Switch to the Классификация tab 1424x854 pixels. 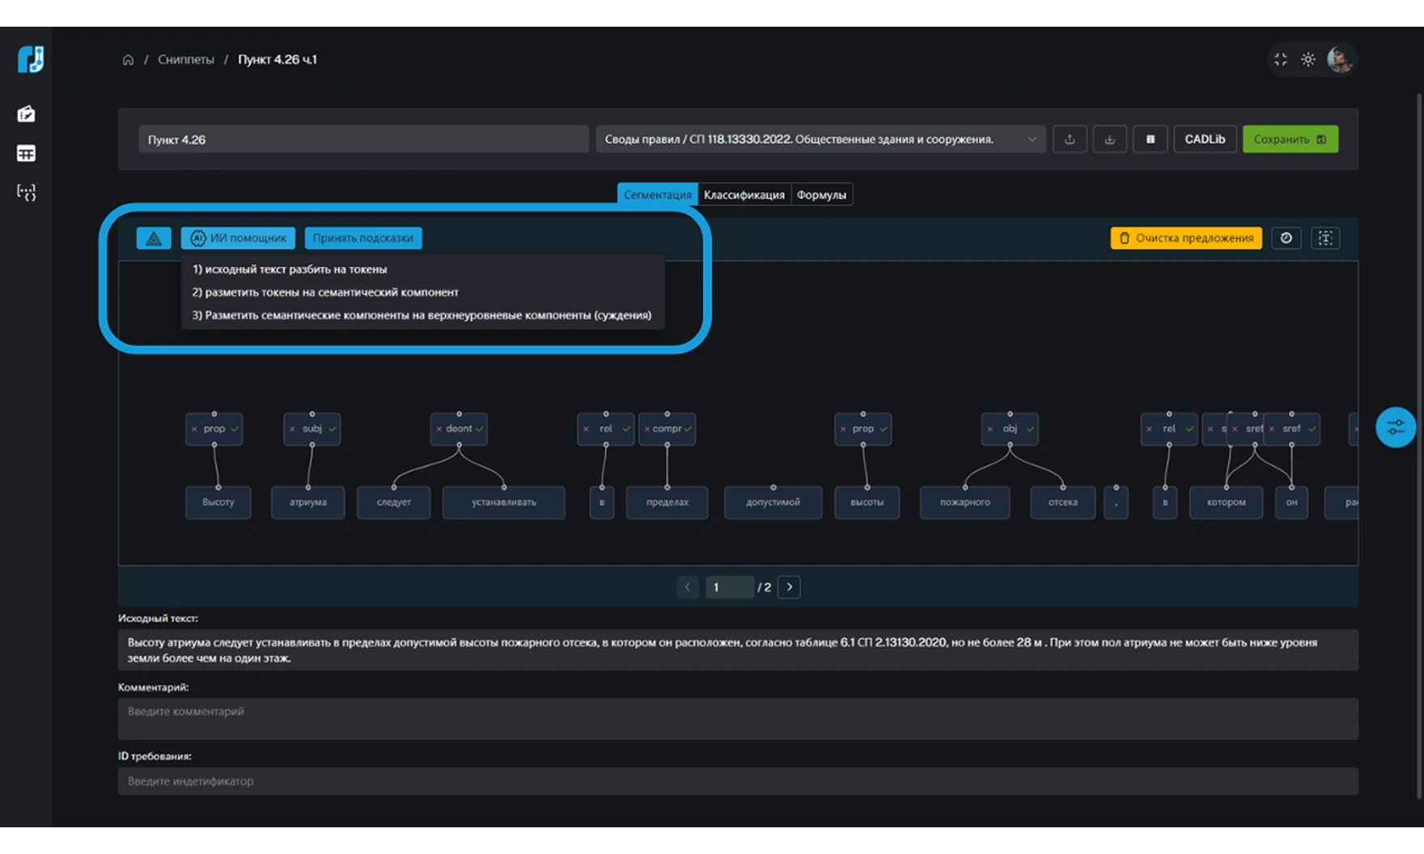tap(744, 195)
